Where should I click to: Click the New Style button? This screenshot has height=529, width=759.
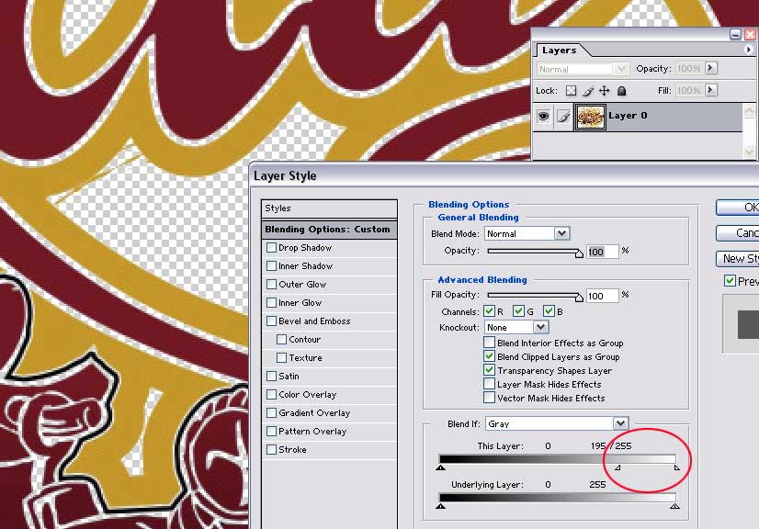739,259
